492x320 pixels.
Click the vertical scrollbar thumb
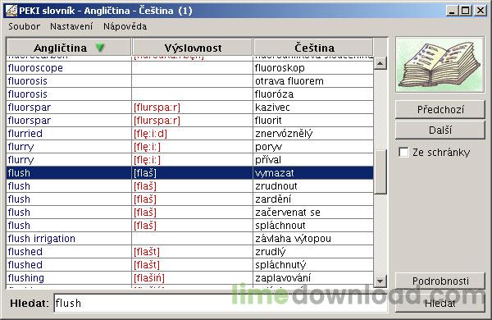380,172
